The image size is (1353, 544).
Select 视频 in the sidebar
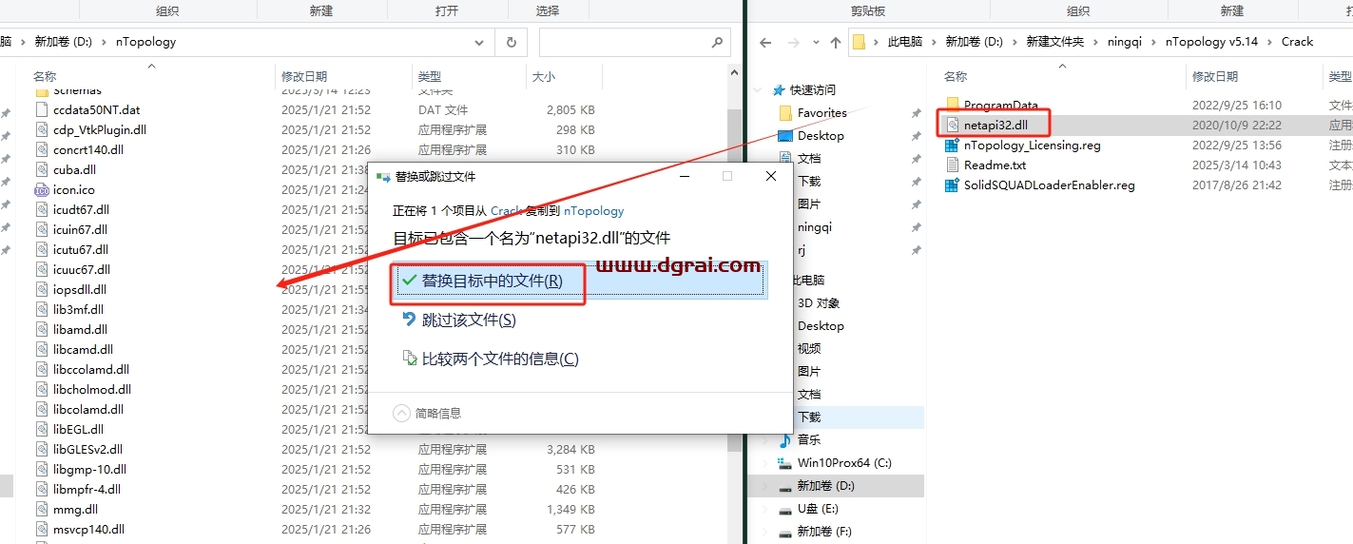(809, 348)
